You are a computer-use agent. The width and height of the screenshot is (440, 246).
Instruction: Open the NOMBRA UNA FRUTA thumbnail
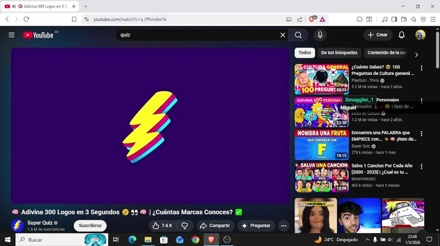(x=322, y=145)
